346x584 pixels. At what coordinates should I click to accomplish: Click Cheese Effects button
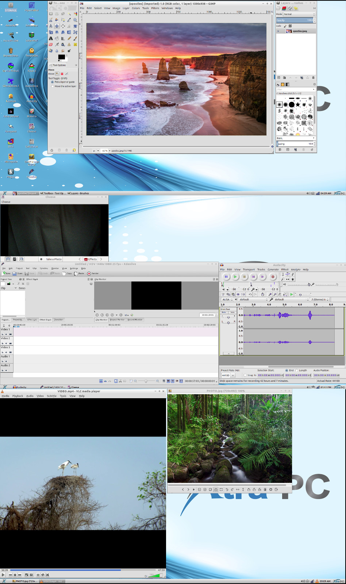pos(91,259)
